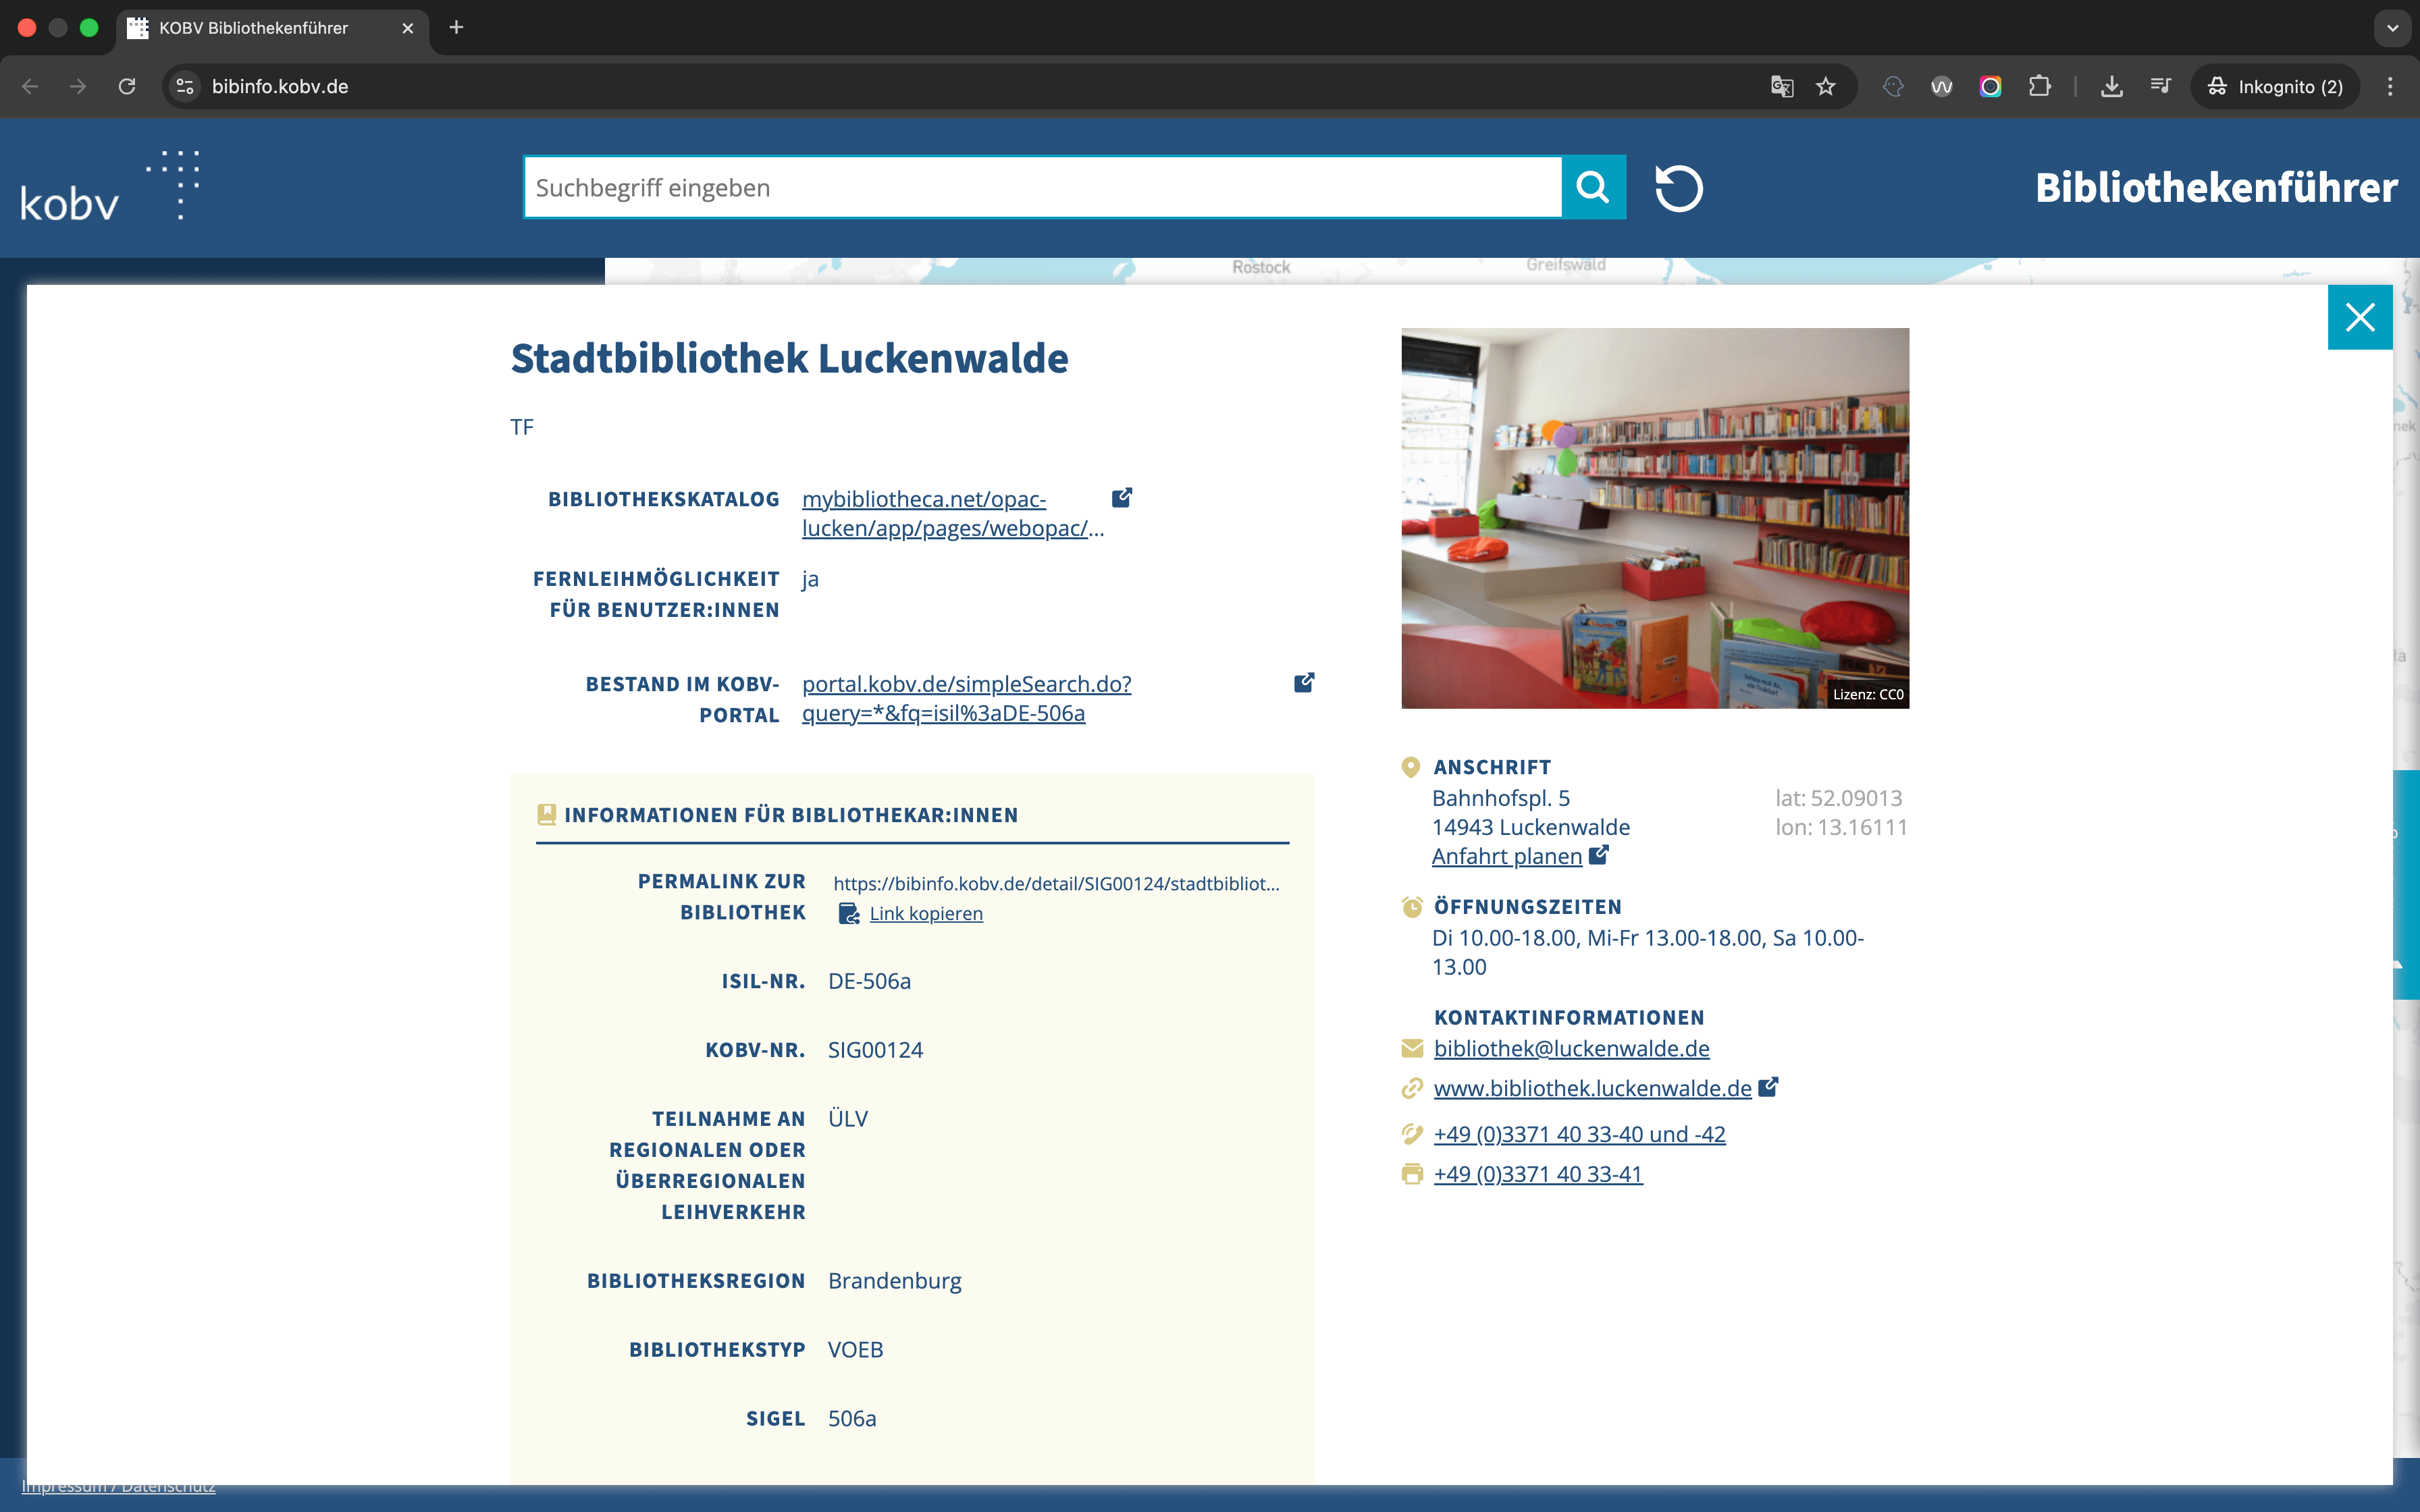Open Anfahrt planen link
The height and width of the screenshot is (1512, 2420).
(x=1506, y=856)
